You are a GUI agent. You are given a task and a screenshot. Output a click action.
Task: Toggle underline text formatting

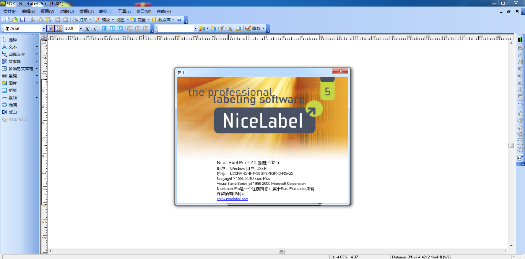click(120, 28)
